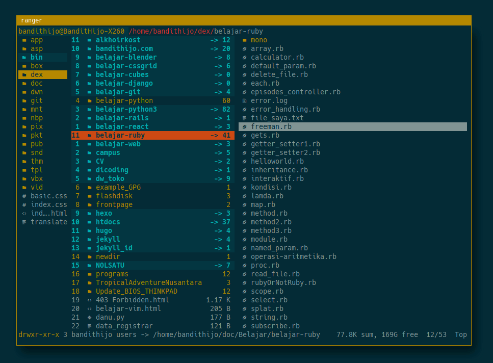Click the /home/bandithijo/dex/ path in header
The height and width of the screenshot is (363, 493).
pos(171,32)
